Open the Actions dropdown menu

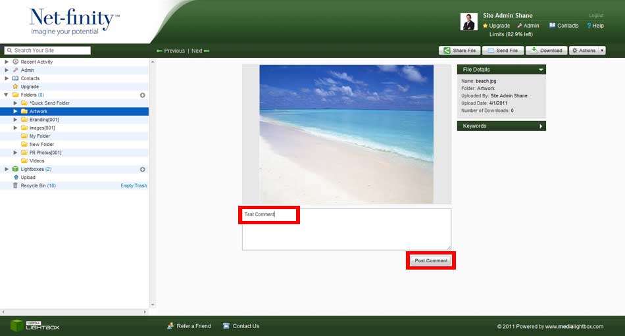pyautogui.click(x=587, y=51)
